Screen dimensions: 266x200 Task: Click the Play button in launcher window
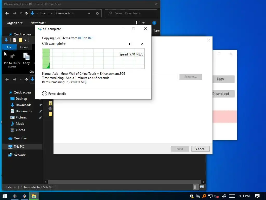coord(224,79)
